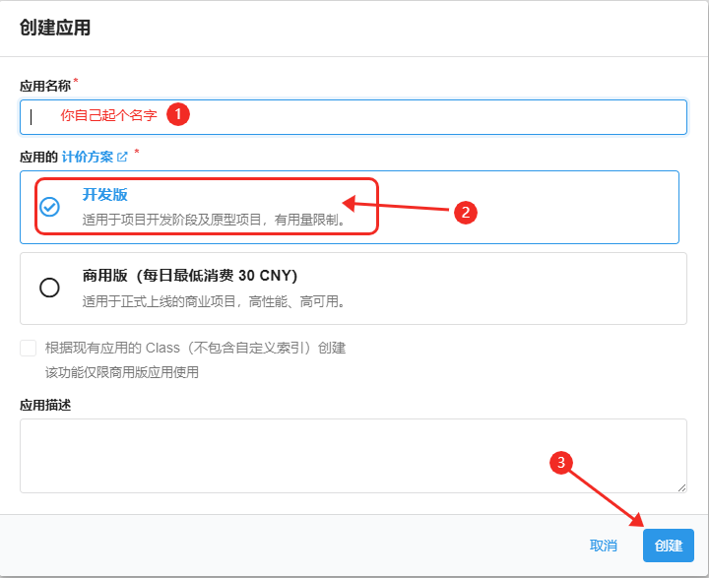Enable the 根据现有应用的 Class checkbox

[28, 348]
